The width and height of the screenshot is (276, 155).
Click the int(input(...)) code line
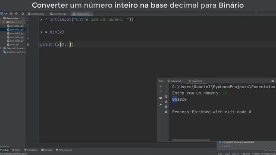[x=87, y=19]
